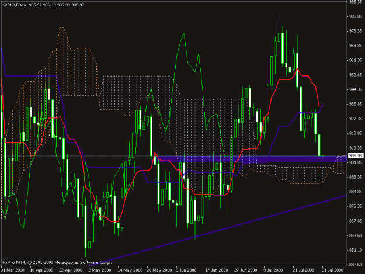Click the 884.85 price axis value
The image size is (365, 274).
coord(356,192)
